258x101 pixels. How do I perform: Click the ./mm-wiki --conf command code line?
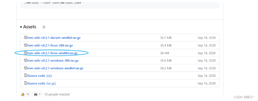pyautogui.click(x=52, y=3)
